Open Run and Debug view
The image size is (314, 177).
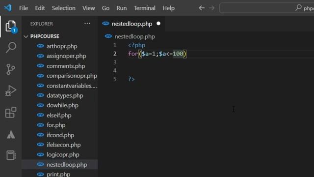tap(11, 90)
